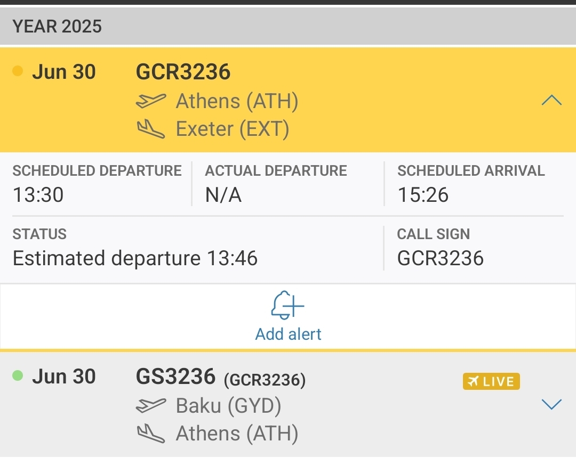The height and width of the screenshot is (458, 576).
Task: Tap the airplane icon inside the LIVE badge
Action: pyautogui.click(x=474, y=381)
